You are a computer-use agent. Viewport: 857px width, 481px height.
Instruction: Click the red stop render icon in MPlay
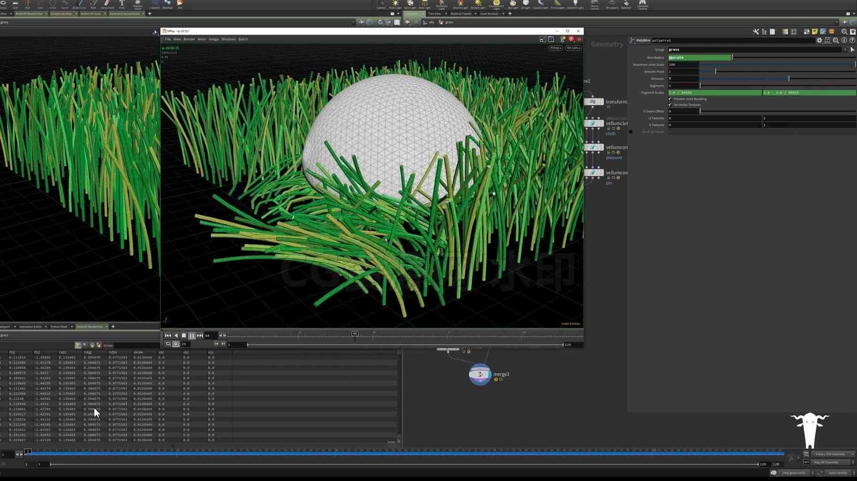click(x=571, y=39)
